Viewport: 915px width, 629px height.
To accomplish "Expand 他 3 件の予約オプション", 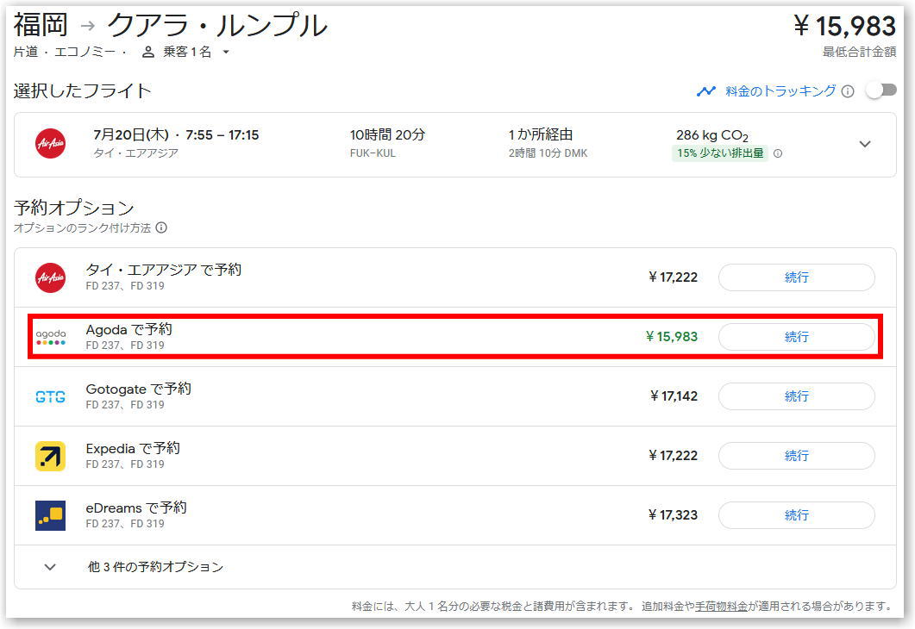I will (x=455, y=567).
